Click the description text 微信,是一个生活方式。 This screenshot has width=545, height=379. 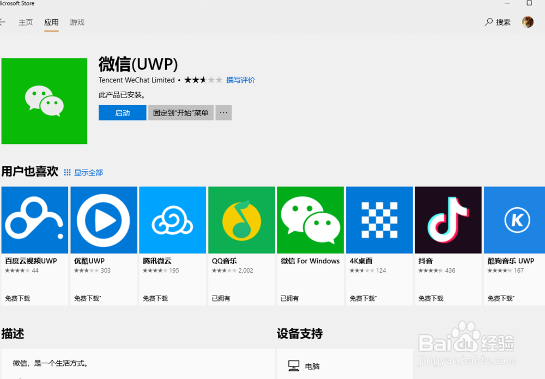(x=51, y=363)
